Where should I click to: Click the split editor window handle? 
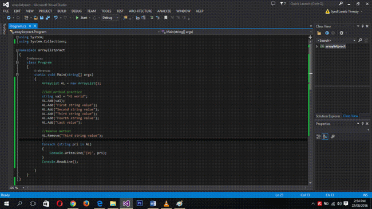coord(310,37)
